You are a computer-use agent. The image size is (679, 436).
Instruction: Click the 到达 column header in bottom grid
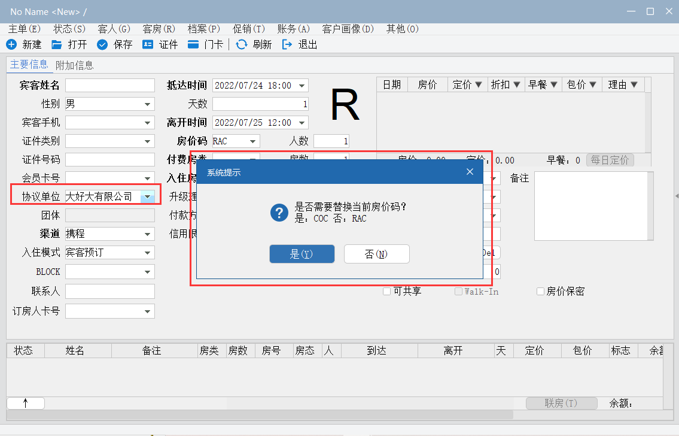380,350
